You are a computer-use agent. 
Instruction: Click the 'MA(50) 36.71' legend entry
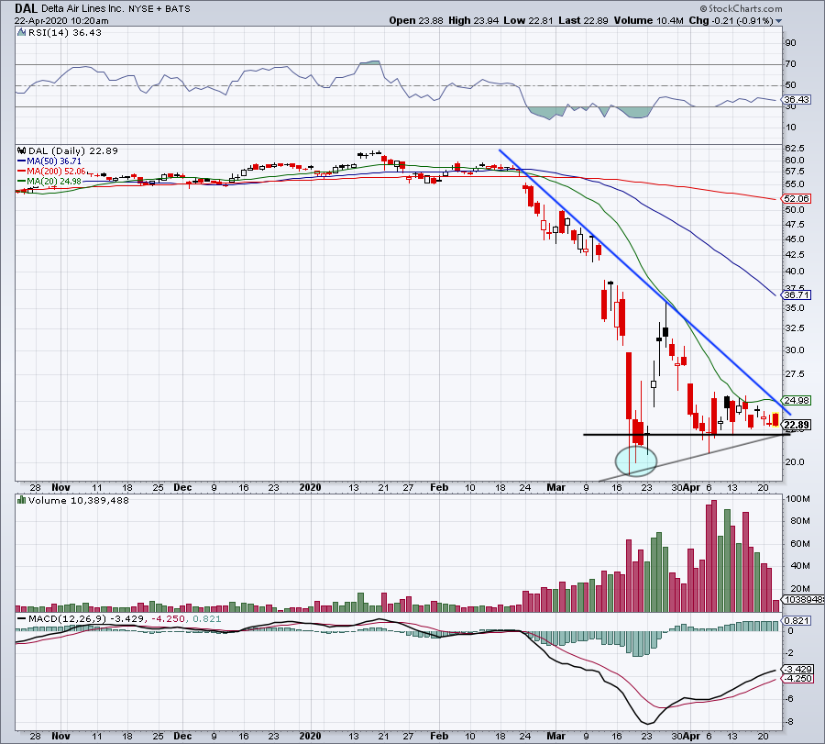tap(49, 161)
